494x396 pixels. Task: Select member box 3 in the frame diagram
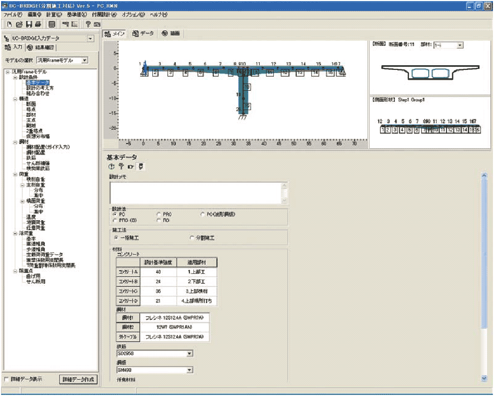click(171, 73)
